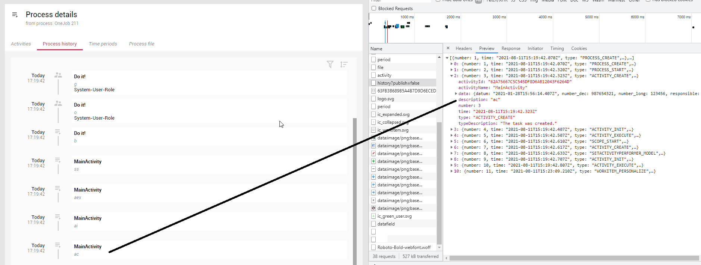Click the sort order icon in history

tap(344, 64)
